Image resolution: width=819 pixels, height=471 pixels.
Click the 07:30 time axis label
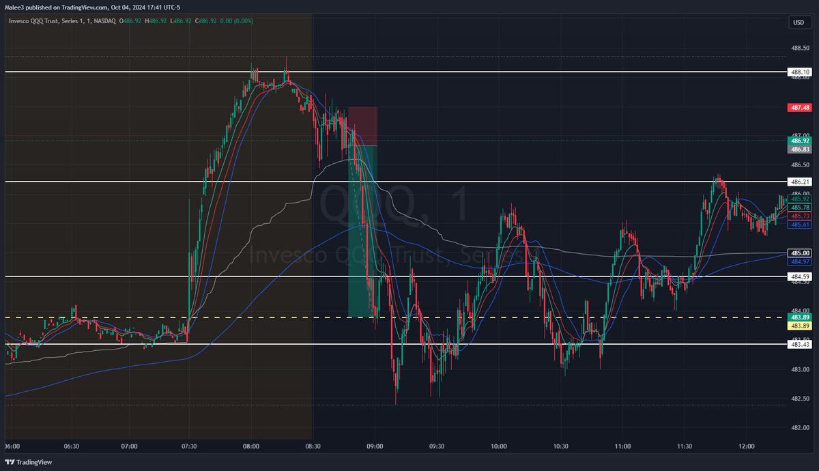coord(189,446)
